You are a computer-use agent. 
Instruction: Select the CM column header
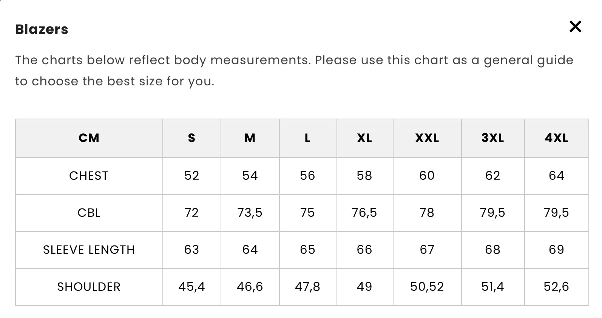pyautogui.click(x=89, y=138)
